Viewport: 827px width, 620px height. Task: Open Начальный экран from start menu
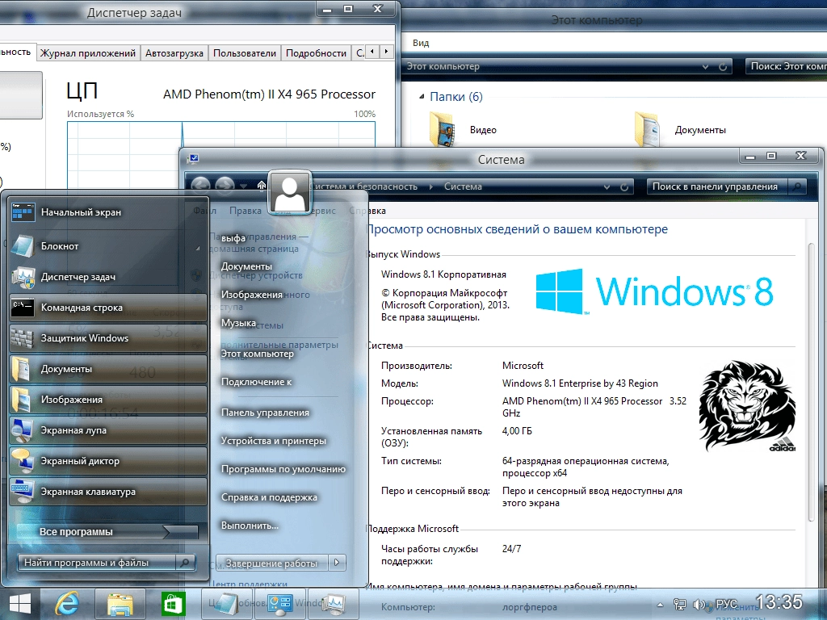pyautogui.click(x=107, y=212)
